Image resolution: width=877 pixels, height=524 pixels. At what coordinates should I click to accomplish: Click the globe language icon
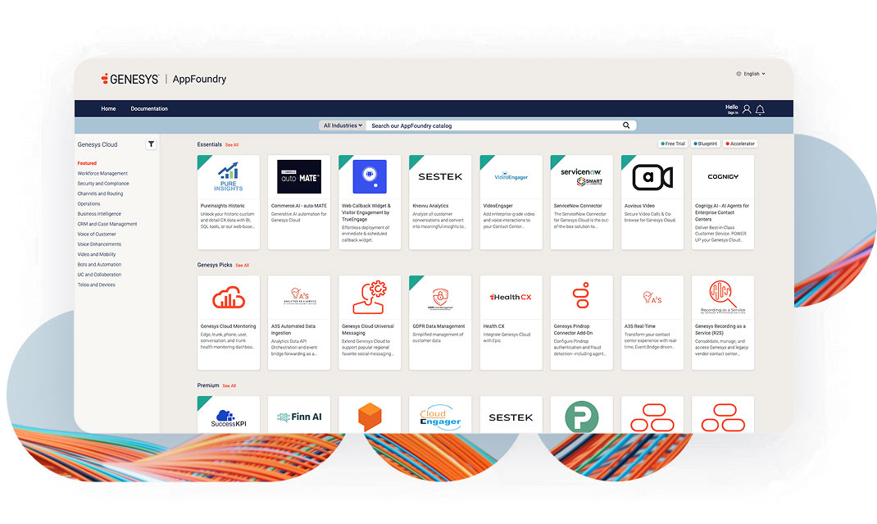(x=738, y=74)
